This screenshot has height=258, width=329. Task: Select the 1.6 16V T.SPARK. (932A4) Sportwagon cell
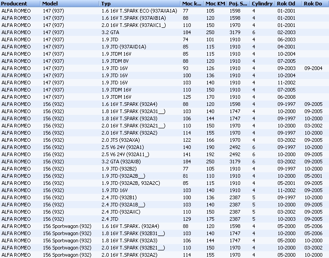point(130,226)
